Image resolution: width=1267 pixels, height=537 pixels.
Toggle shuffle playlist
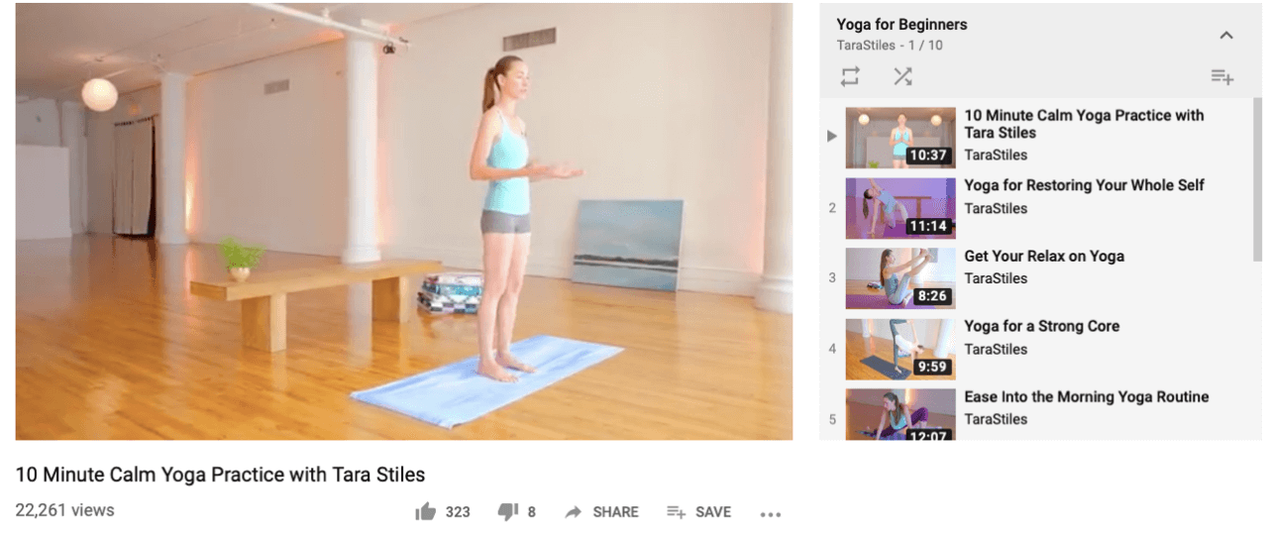pyautogui.click(x=902, y=76)
